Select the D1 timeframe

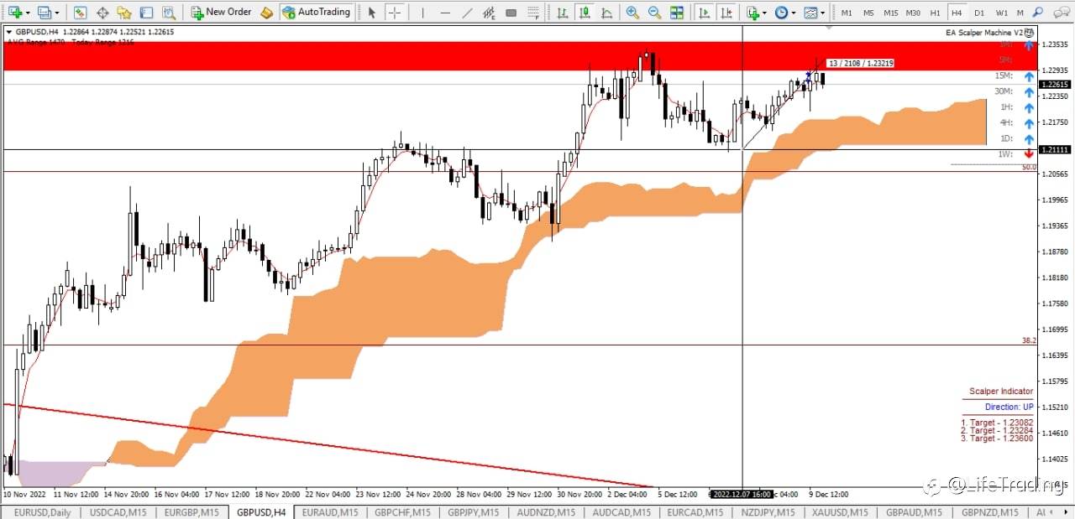(979, 13)
